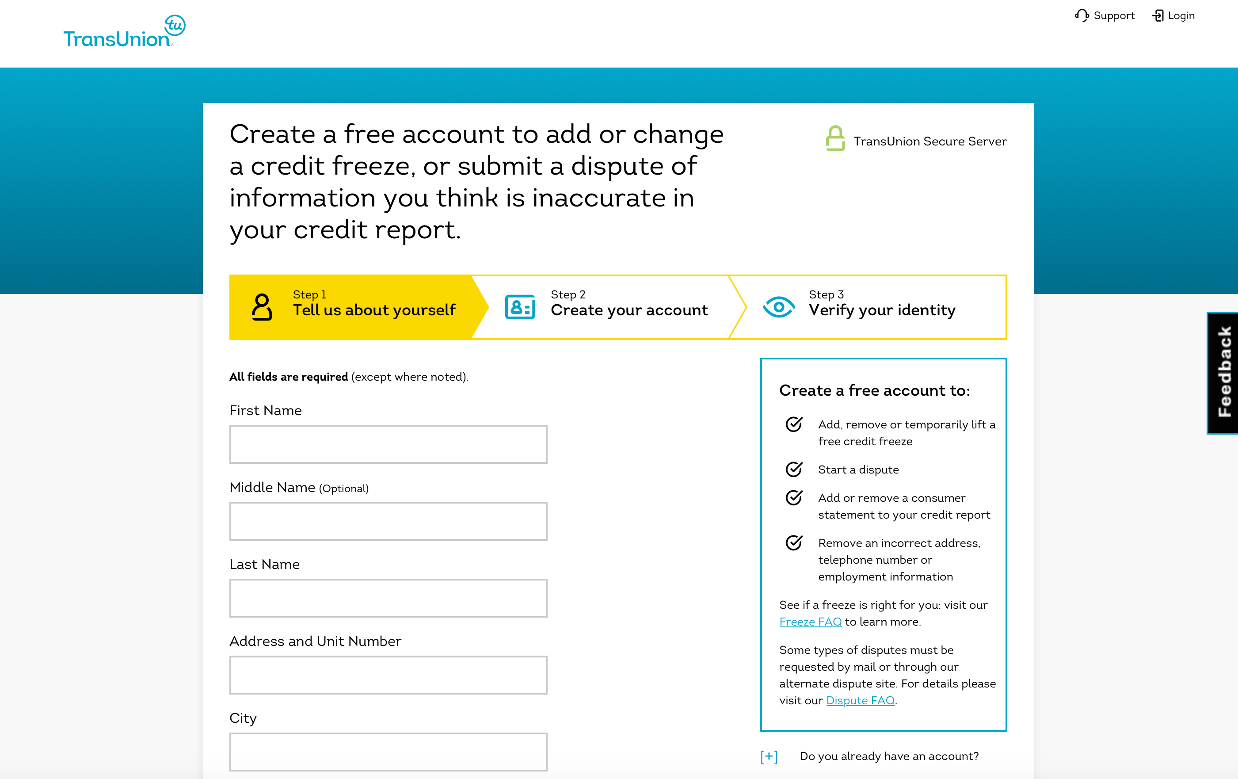Open the Dispute FAQ link

(860, 700)
